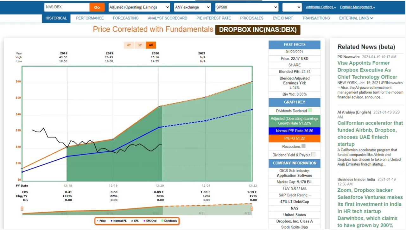
Task: Toggle EPS marker in chart legend
Action: click(136, 221)
